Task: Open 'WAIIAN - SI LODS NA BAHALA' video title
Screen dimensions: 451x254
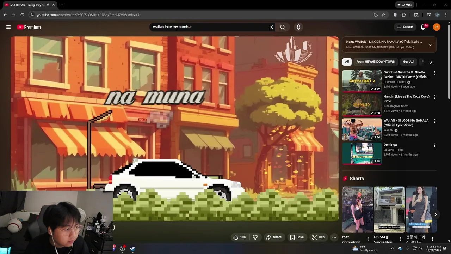Action: click(x=406, y=123)
